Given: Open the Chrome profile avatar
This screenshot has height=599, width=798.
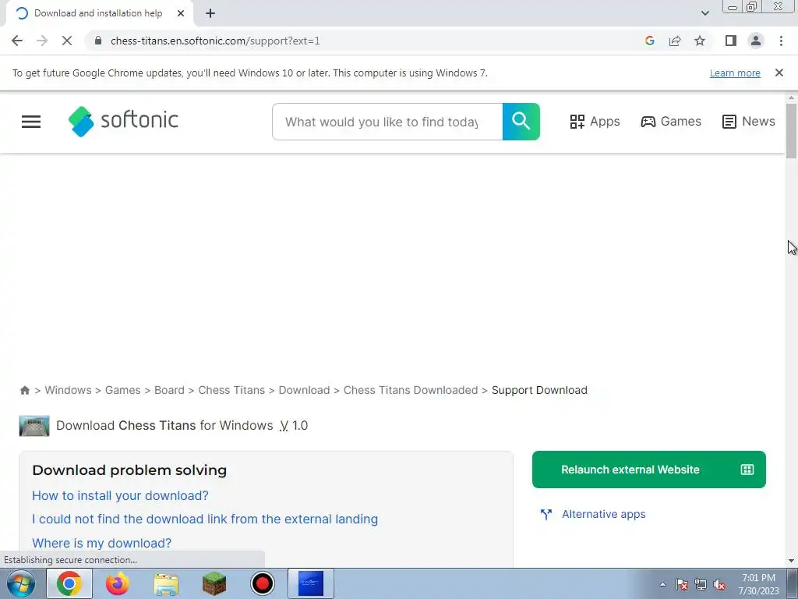Looking at the screenshot, I should [x=756, y=41].
